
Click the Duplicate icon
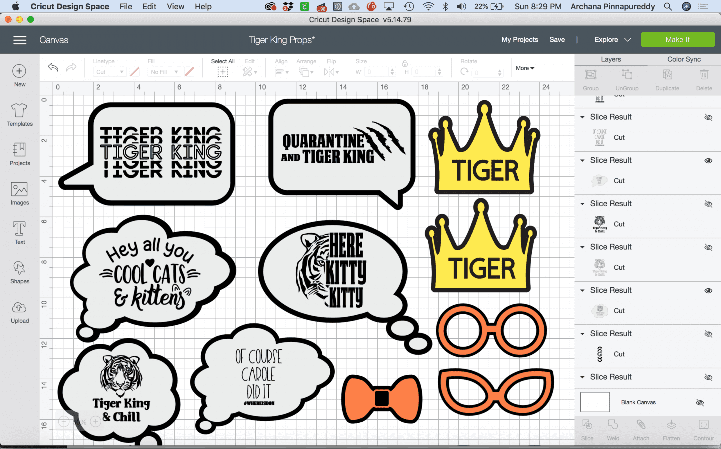tap(667, 75)
